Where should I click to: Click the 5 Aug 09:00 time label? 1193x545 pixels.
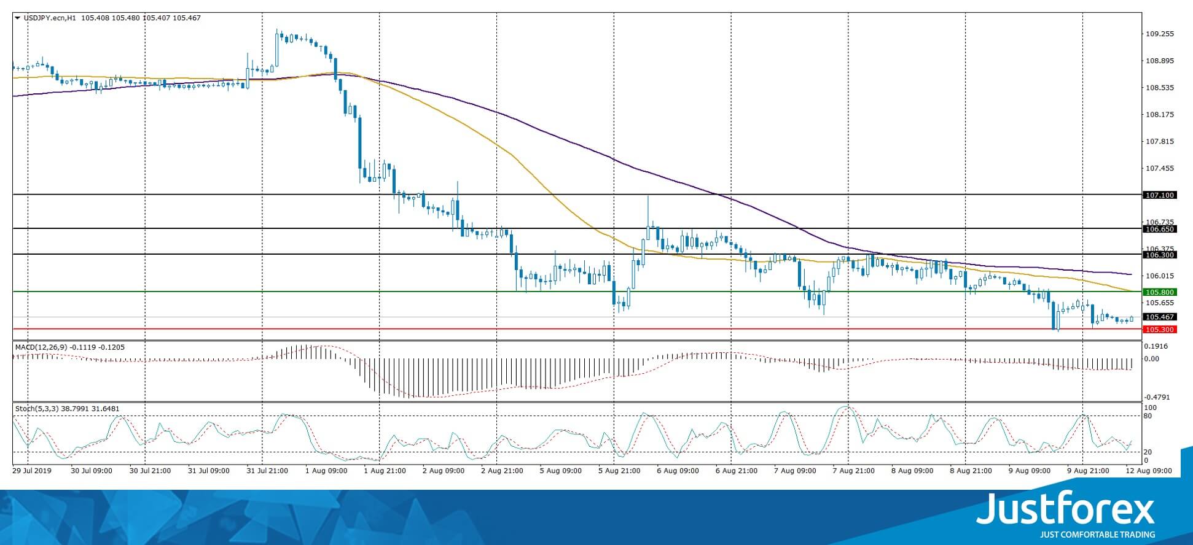[561, 471]
